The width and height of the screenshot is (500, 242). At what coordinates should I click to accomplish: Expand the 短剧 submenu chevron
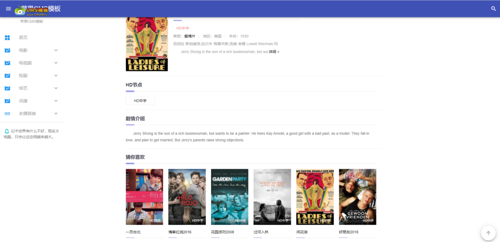coord(56,76)
